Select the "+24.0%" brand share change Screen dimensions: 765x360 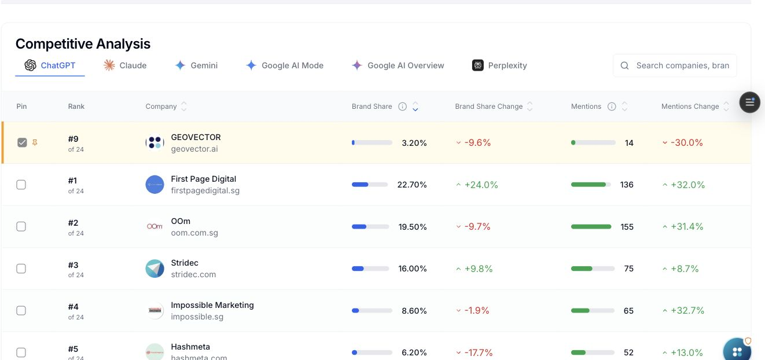click(x=481, y=185)
